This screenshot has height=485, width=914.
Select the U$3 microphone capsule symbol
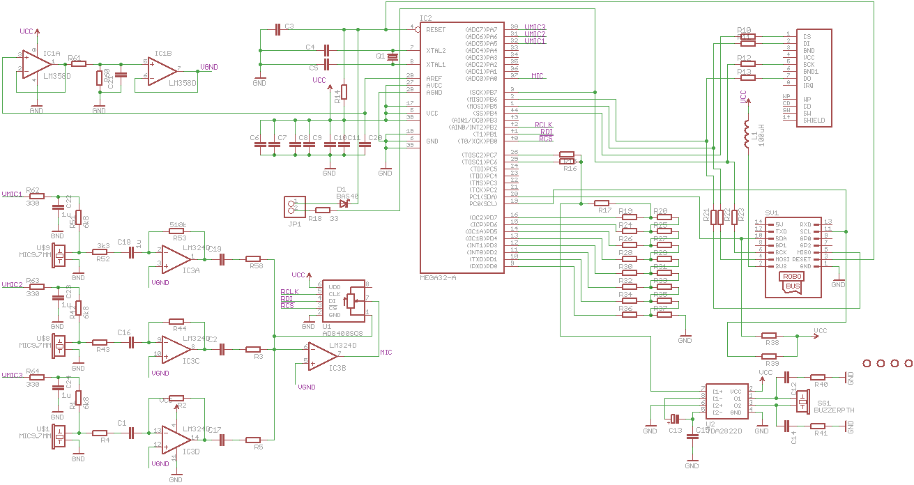61,256
